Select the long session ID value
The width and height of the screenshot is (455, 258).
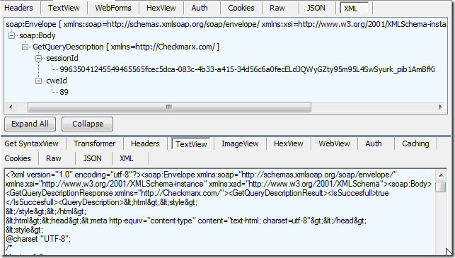coord(247,69)
